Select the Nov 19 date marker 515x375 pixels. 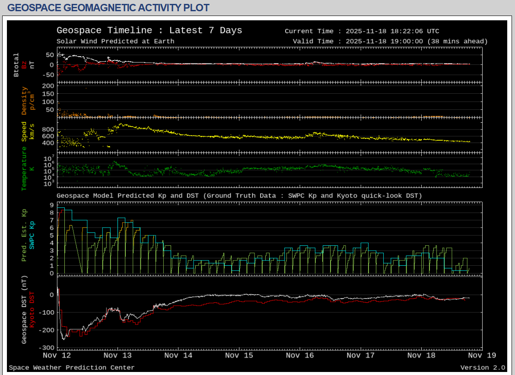[x=482, y=355]
